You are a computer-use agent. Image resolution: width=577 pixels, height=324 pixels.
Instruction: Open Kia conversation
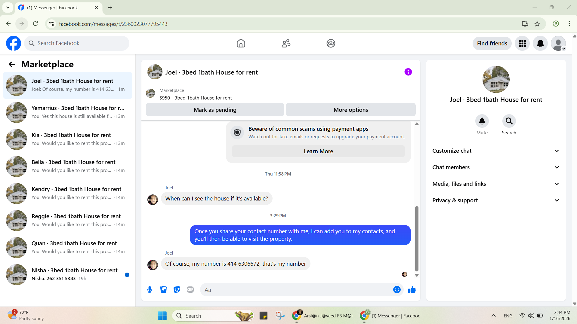coord(68,139)
